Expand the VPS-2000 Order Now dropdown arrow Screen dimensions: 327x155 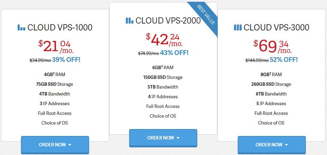(178, 138)
